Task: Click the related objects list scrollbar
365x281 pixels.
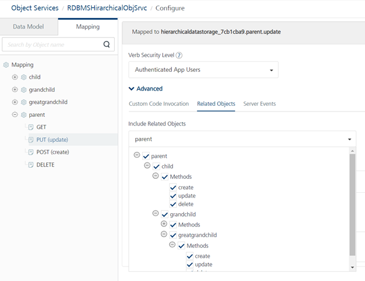Action: tap(352, 204)
